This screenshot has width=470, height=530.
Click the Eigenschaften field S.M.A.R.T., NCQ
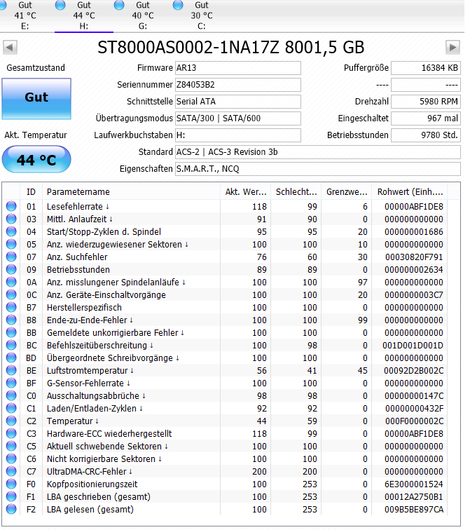tap(318, 169)
